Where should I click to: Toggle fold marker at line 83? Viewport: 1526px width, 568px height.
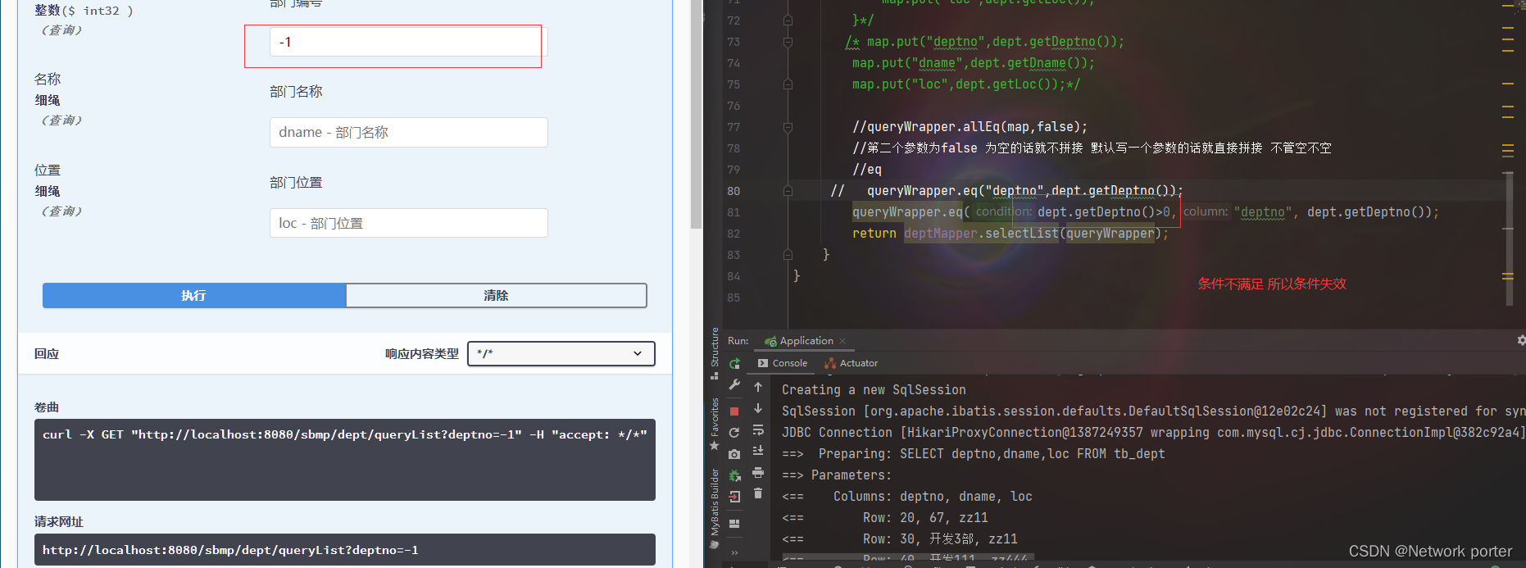click(x=788, y=255)
